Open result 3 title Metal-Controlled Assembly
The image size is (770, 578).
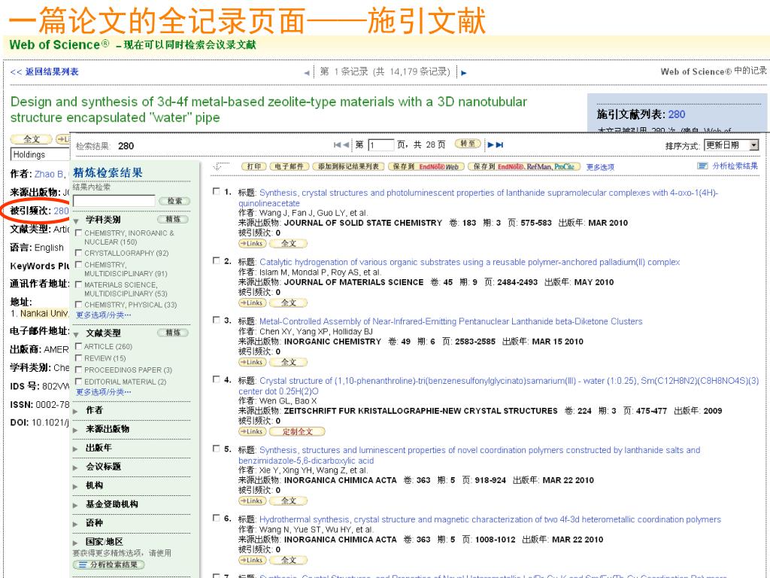point(451,321)
